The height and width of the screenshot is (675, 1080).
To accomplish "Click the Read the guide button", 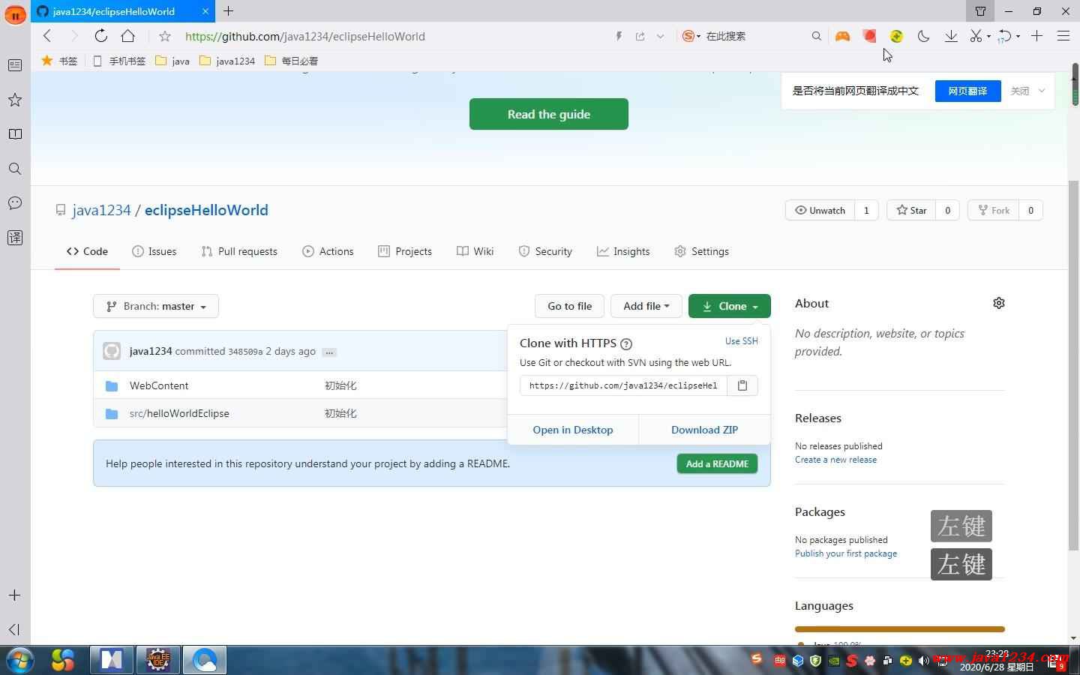I will (549, 114).
